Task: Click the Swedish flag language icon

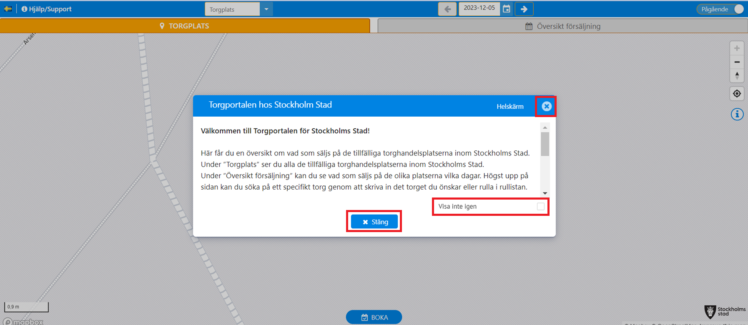Action: click(x=8, y=9)
